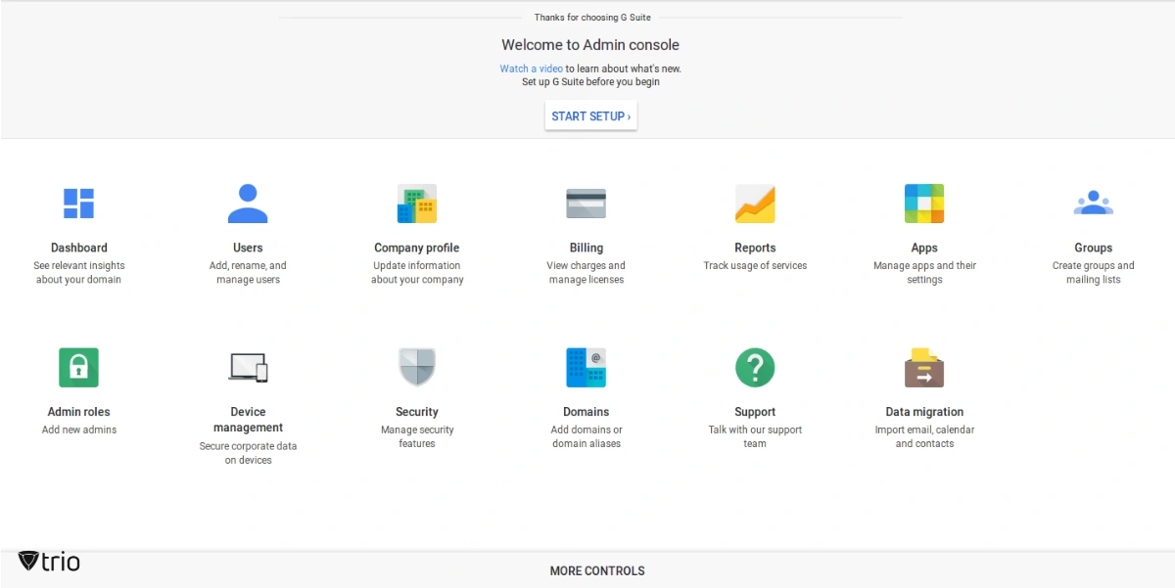Open the Domains building icon

pos(587,368)
